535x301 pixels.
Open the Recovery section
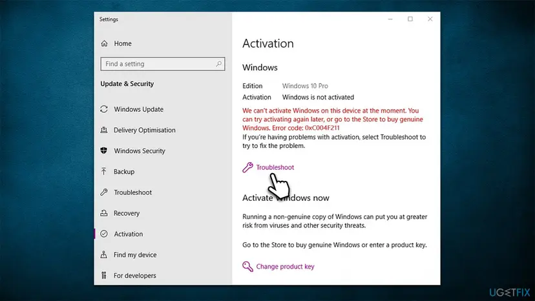(x=127, y=213)
